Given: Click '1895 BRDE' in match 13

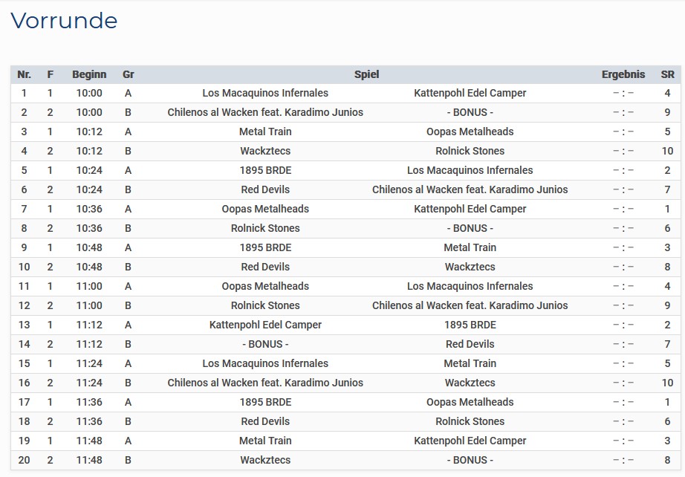Looking at the screenshot, I should click(x=470, y=325).
